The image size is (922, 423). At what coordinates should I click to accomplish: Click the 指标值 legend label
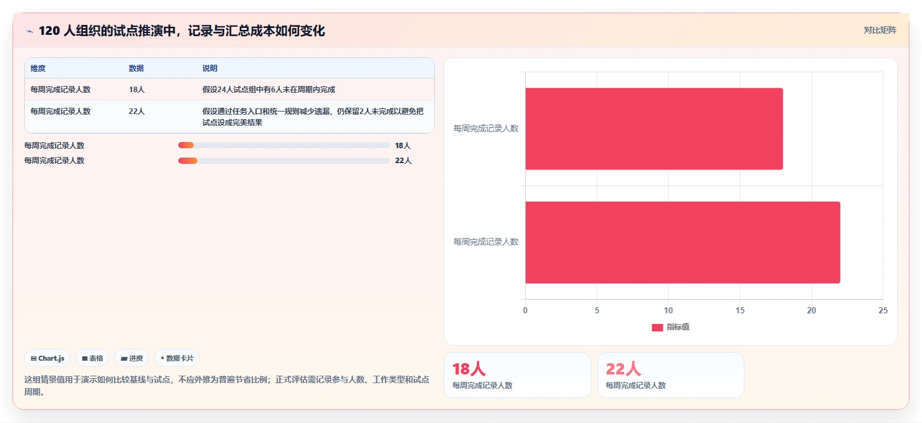tap(678, 328)
